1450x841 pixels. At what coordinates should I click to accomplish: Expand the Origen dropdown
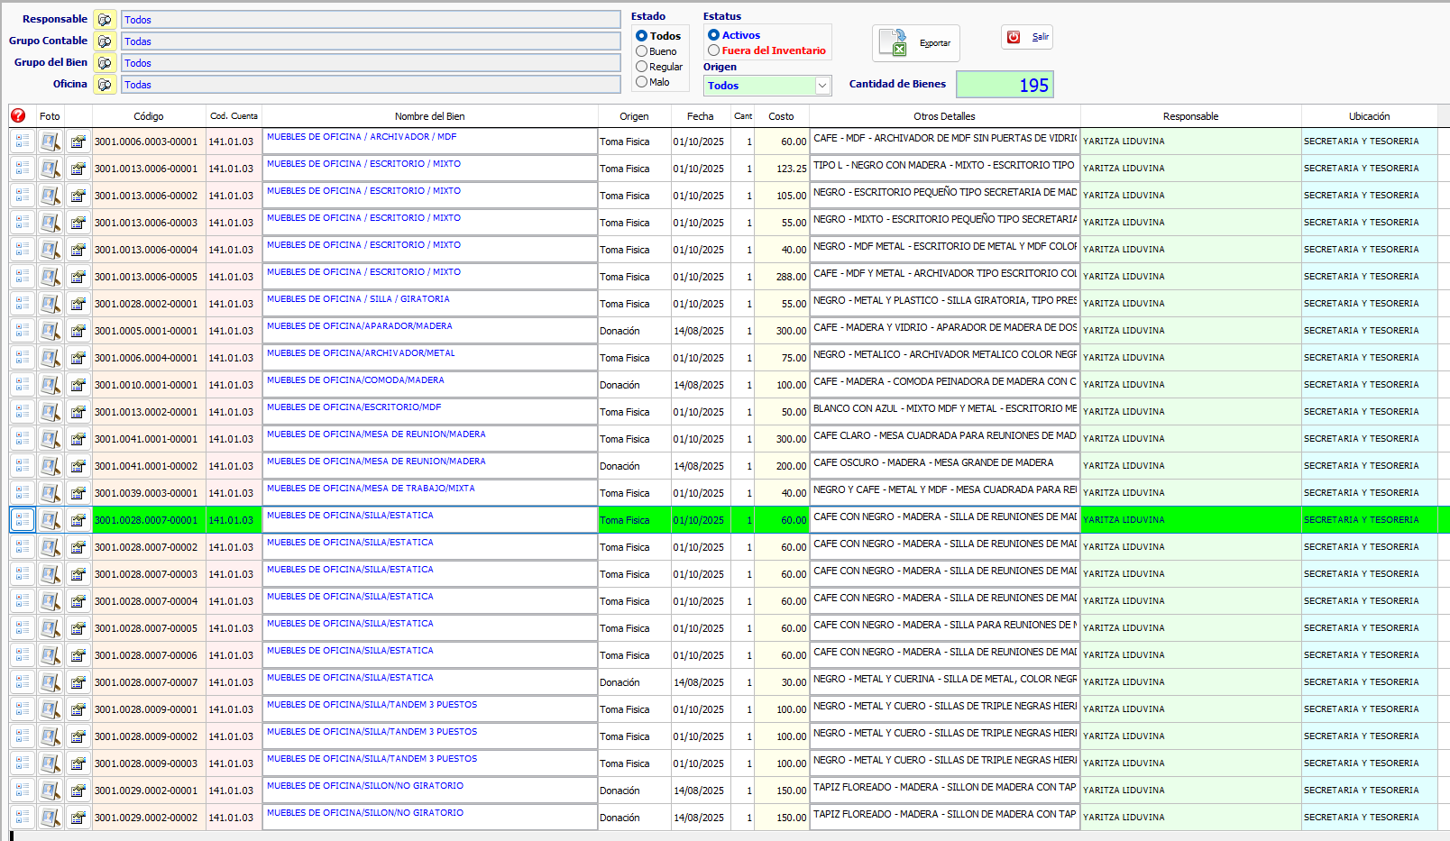(821, 86)
